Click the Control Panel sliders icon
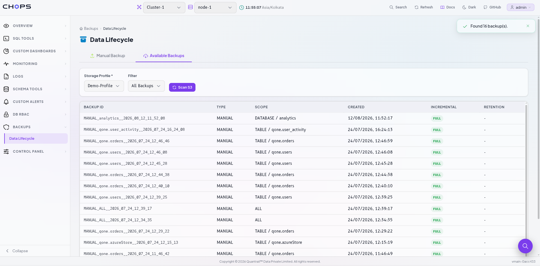540x266 pixels. point(6,152)
